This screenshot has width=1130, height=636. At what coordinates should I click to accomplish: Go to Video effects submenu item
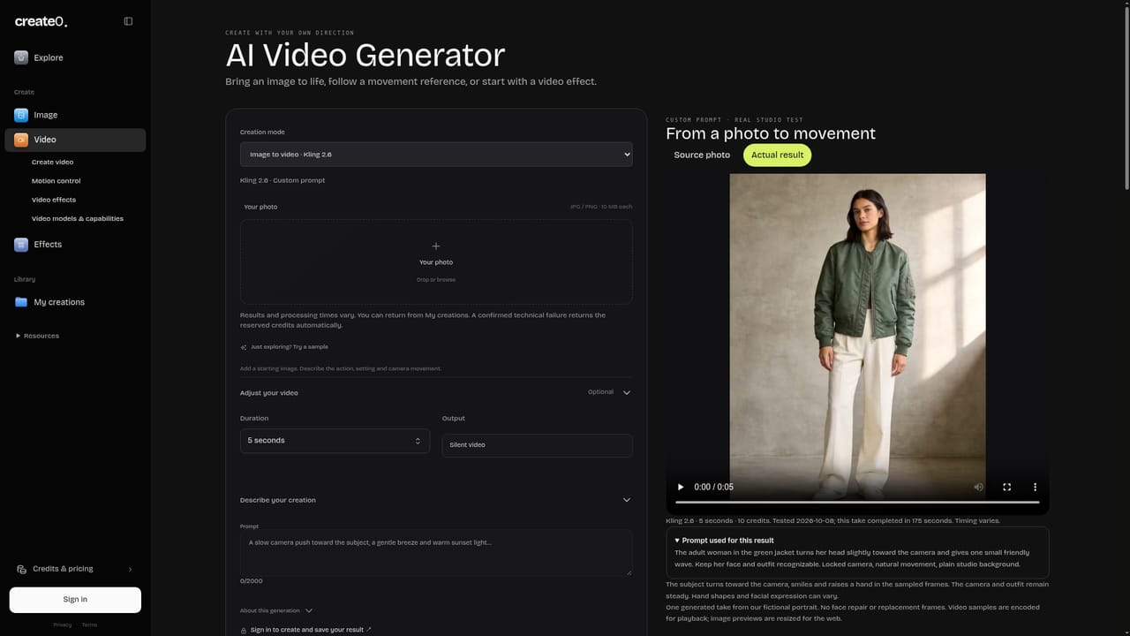pyautogui.click(x=54, y=200)
